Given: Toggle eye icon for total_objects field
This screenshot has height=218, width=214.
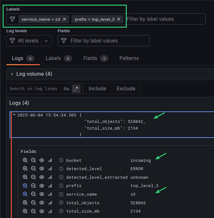Looking at the screenshot, I should click(x=42, y=203).
